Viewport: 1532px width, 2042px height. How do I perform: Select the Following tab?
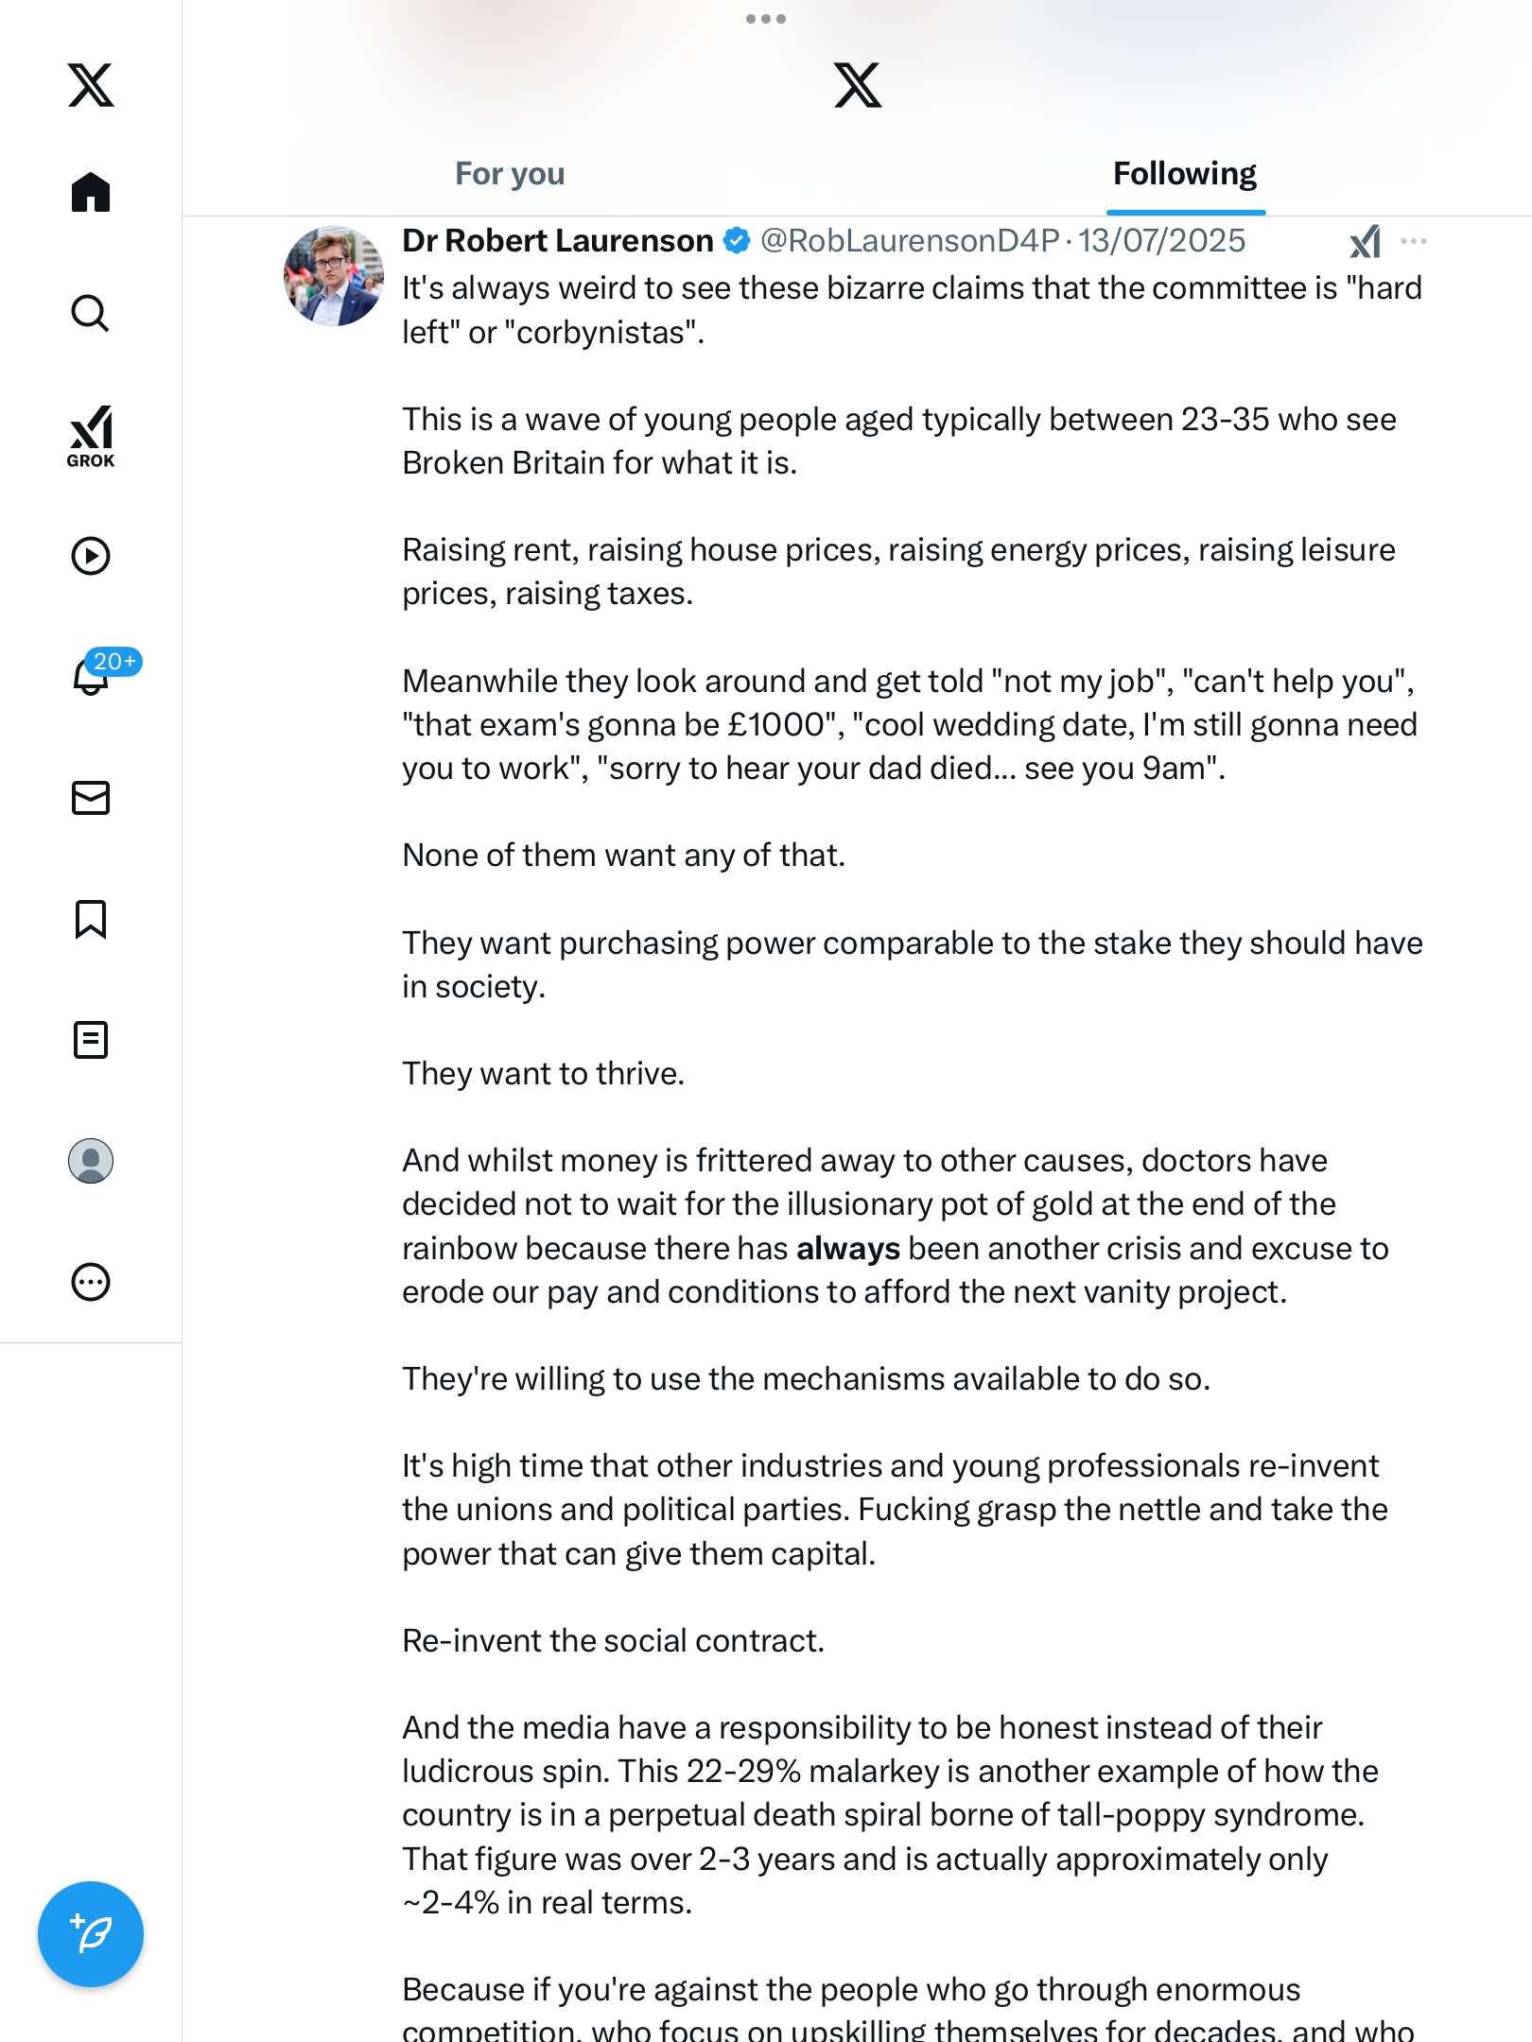pyautogui.click(x=1184, y=174)
